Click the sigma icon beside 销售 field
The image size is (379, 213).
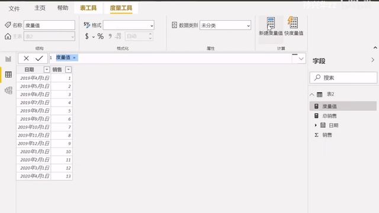(316, 135)
